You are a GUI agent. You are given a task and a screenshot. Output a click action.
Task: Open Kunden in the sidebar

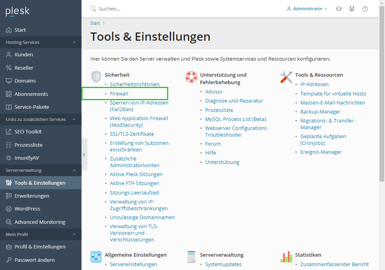point(41,54)
